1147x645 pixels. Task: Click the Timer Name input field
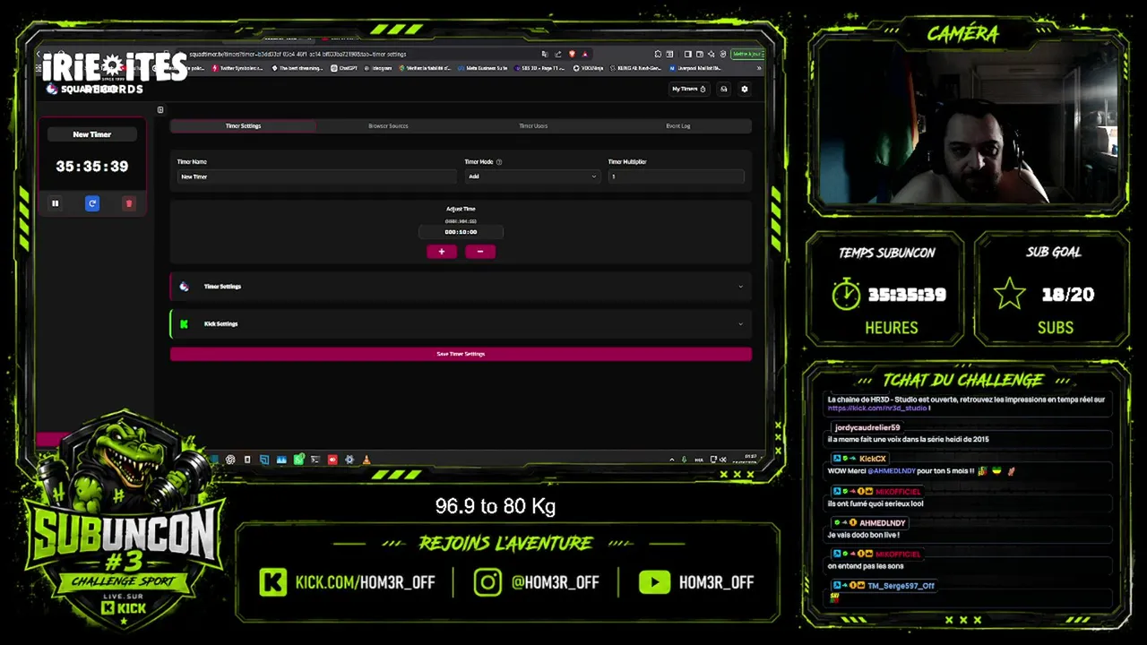317,176
